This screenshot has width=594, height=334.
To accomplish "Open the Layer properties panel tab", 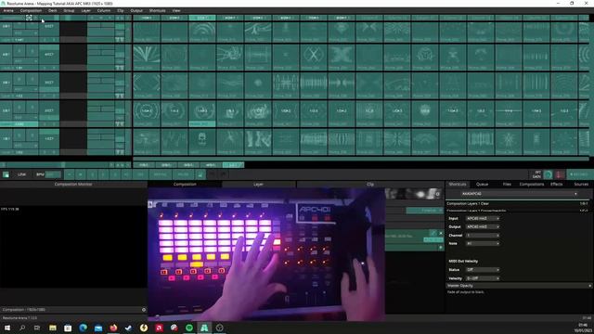I will point(258,184).
